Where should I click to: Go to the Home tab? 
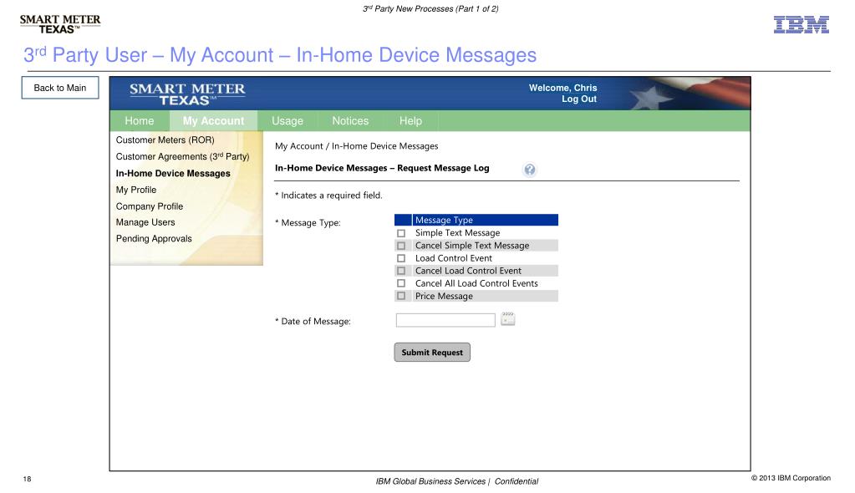139,121
